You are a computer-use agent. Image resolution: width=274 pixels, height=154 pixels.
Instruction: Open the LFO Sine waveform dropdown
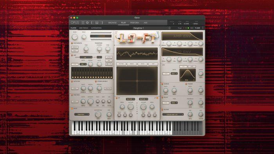(x=187, y=80)
